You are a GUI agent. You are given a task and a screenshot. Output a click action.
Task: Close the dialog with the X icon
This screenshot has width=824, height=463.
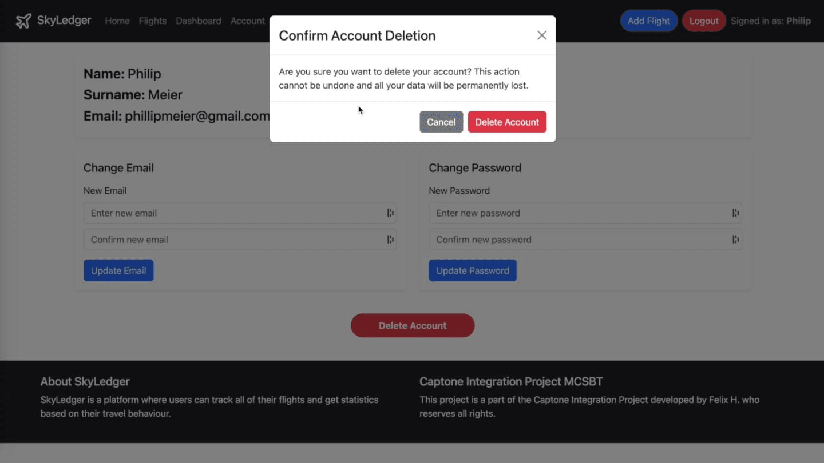(x=541, y=35)
